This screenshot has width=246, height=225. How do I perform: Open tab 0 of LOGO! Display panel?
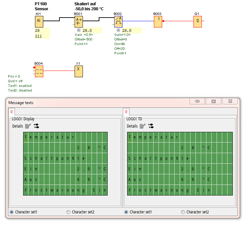click(12, 112)
